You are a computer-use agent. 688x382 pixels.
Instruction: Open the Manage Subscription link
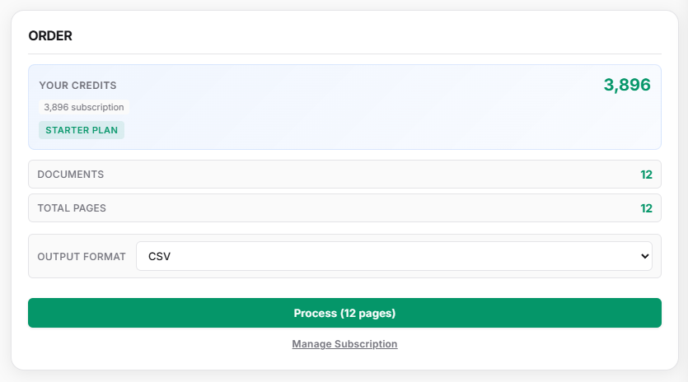coord(344,344)
